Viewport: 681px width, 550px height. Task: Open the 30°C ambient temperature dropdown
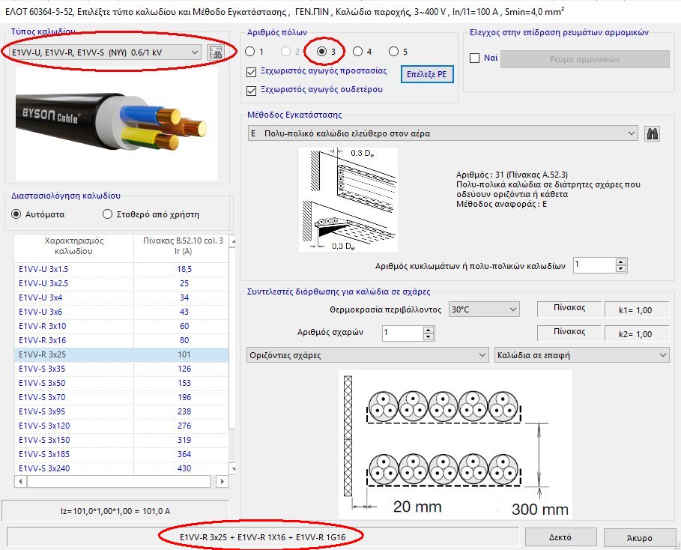click(484, 308)
